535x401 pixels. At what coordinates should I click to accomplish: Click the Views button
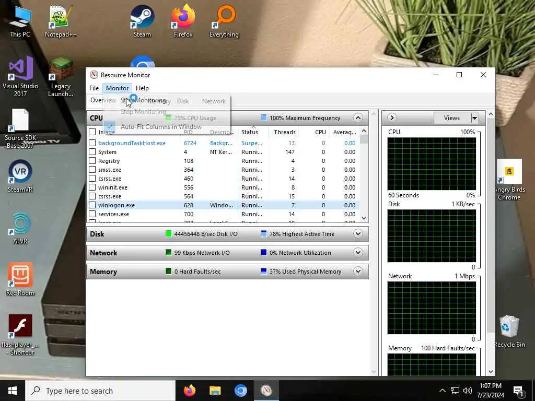452,118
